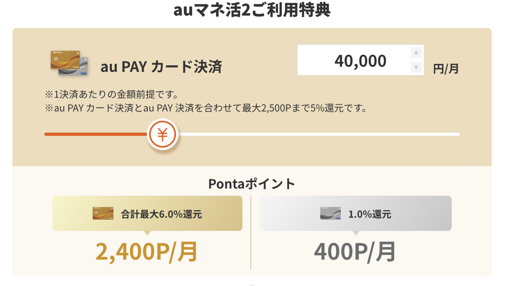This screenshot has width=512, height=286.
Task: Click the 2,400P/月 gold points result
Action: pyautogui.click(x=147, y=252)
